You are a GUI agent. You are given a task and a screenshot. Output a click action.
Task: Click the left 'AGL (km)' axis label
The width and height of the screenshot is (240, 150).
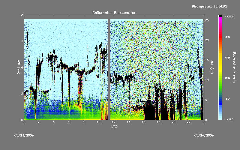[19, 67]
